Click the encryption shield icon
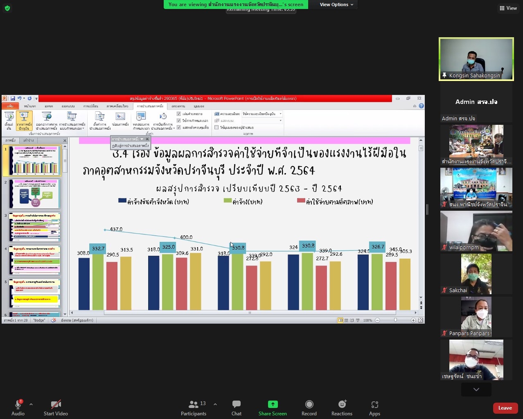The image size is (523, 419). 7,8
